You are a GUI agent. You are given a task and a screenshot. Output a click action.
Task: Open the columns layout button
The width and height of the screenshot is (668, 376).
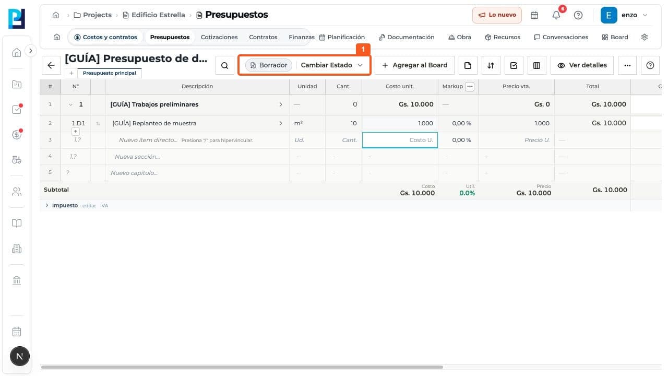coord(537,65)
